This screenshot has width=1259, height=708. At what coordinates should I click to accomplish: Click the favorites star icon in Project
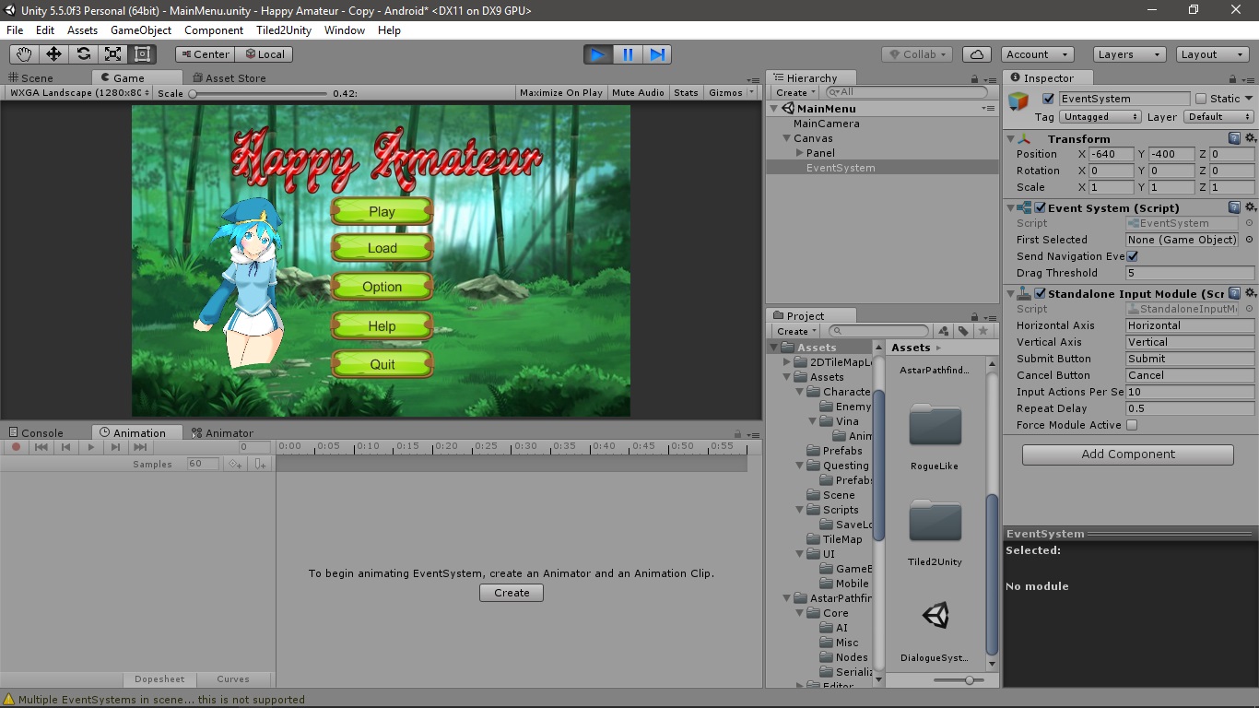tap(983, 331)
